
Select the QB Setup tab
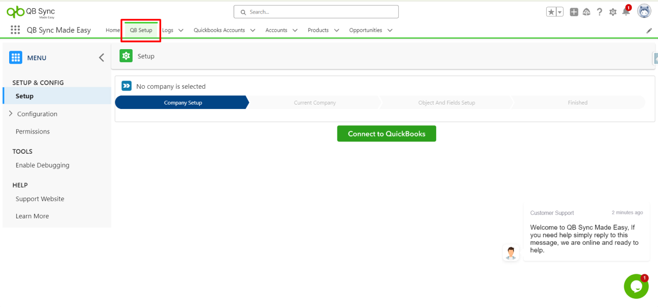pos(141,30)
